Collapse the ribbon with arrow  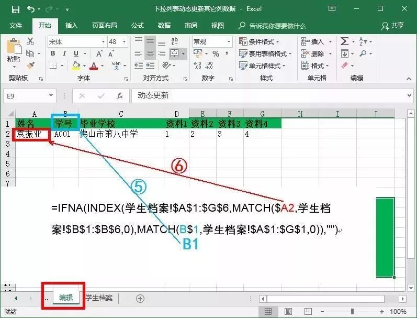[409, 79]
